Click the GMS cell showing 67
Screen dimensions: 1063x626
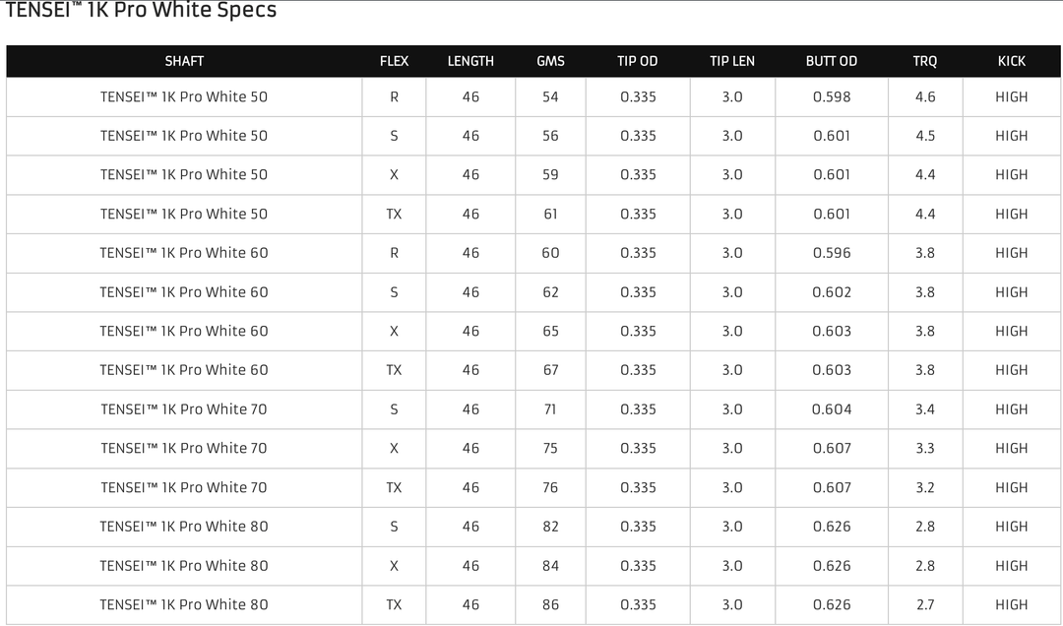pos(550,370)
